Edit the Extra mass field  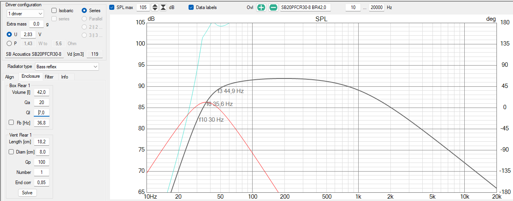[37, 24]
